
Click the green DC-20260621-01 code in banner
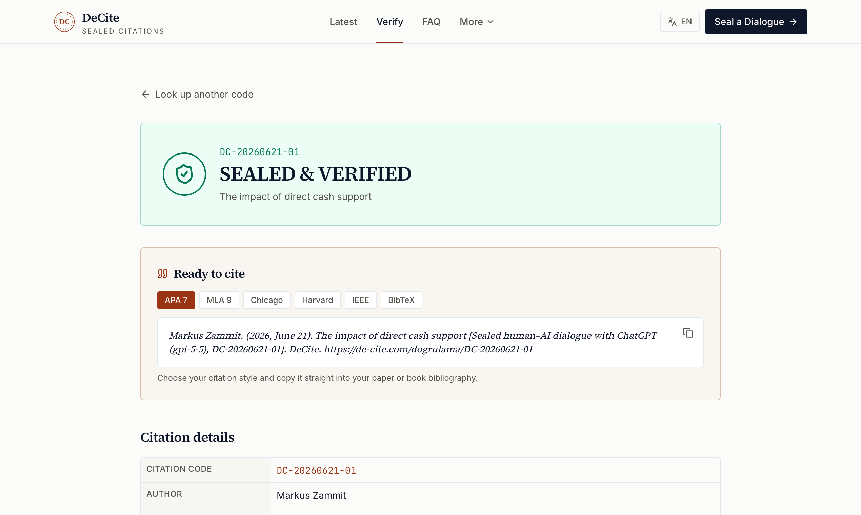(259, 152)
